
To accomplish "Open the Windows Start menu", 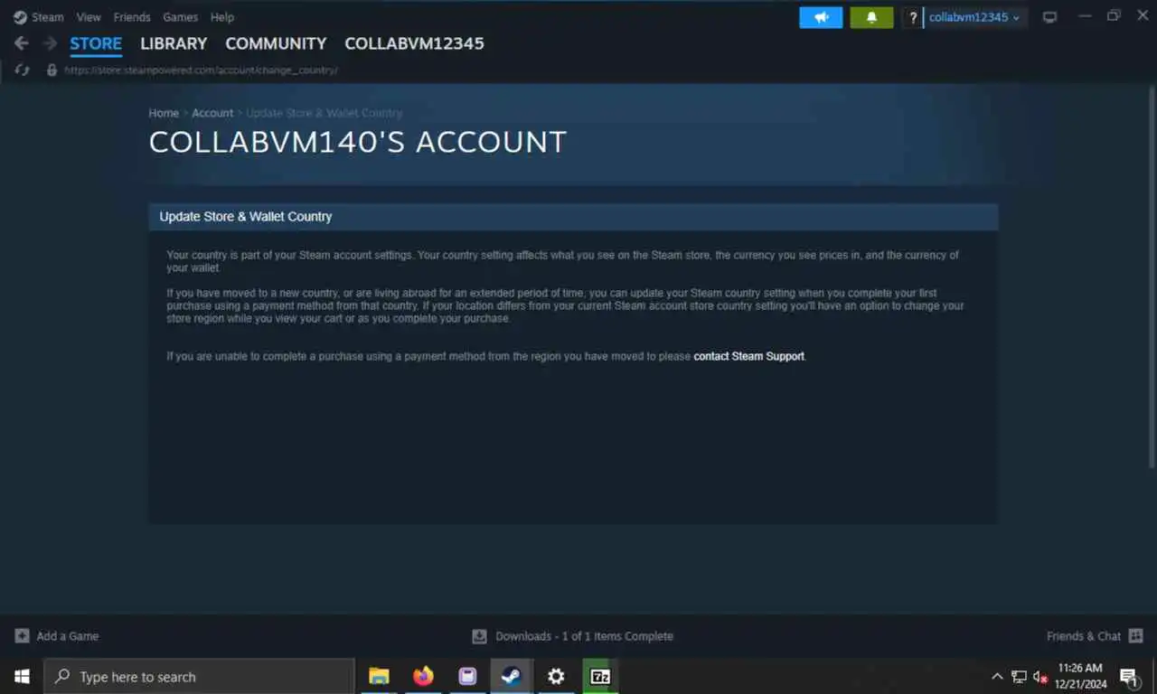I will [22, 677].
